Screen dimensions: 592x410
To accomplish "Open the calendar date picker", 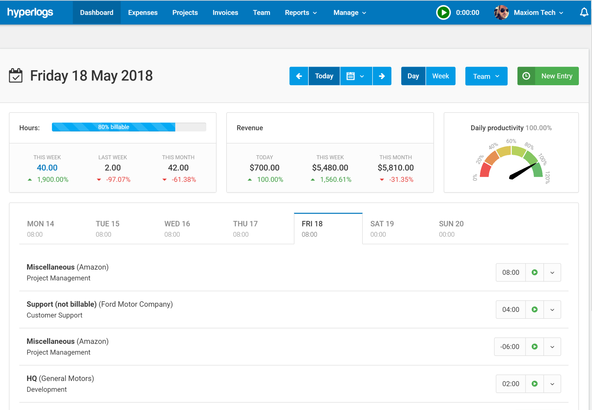I will (x=356, y=76).
